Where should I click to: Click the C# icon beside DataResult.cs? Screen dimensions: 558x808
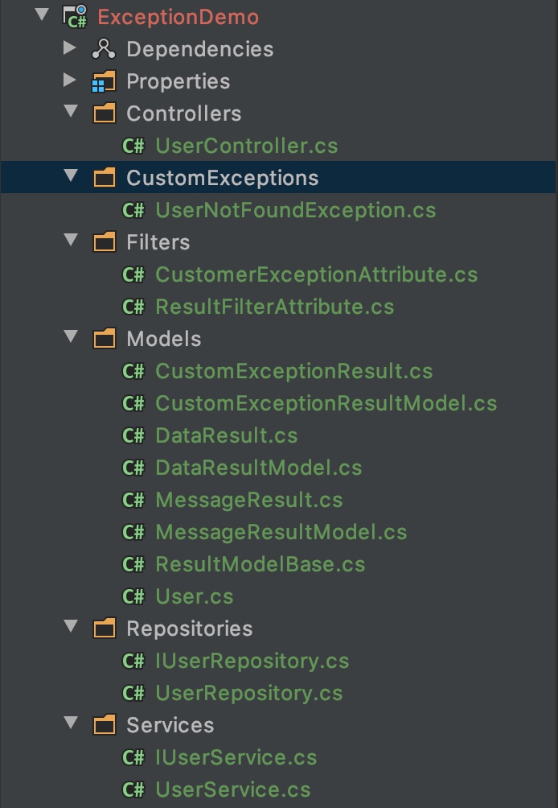tap(133, 435)
